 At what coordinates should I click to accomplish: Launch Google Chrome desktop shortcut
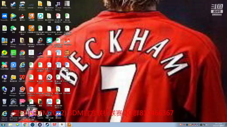pos(22,55)
